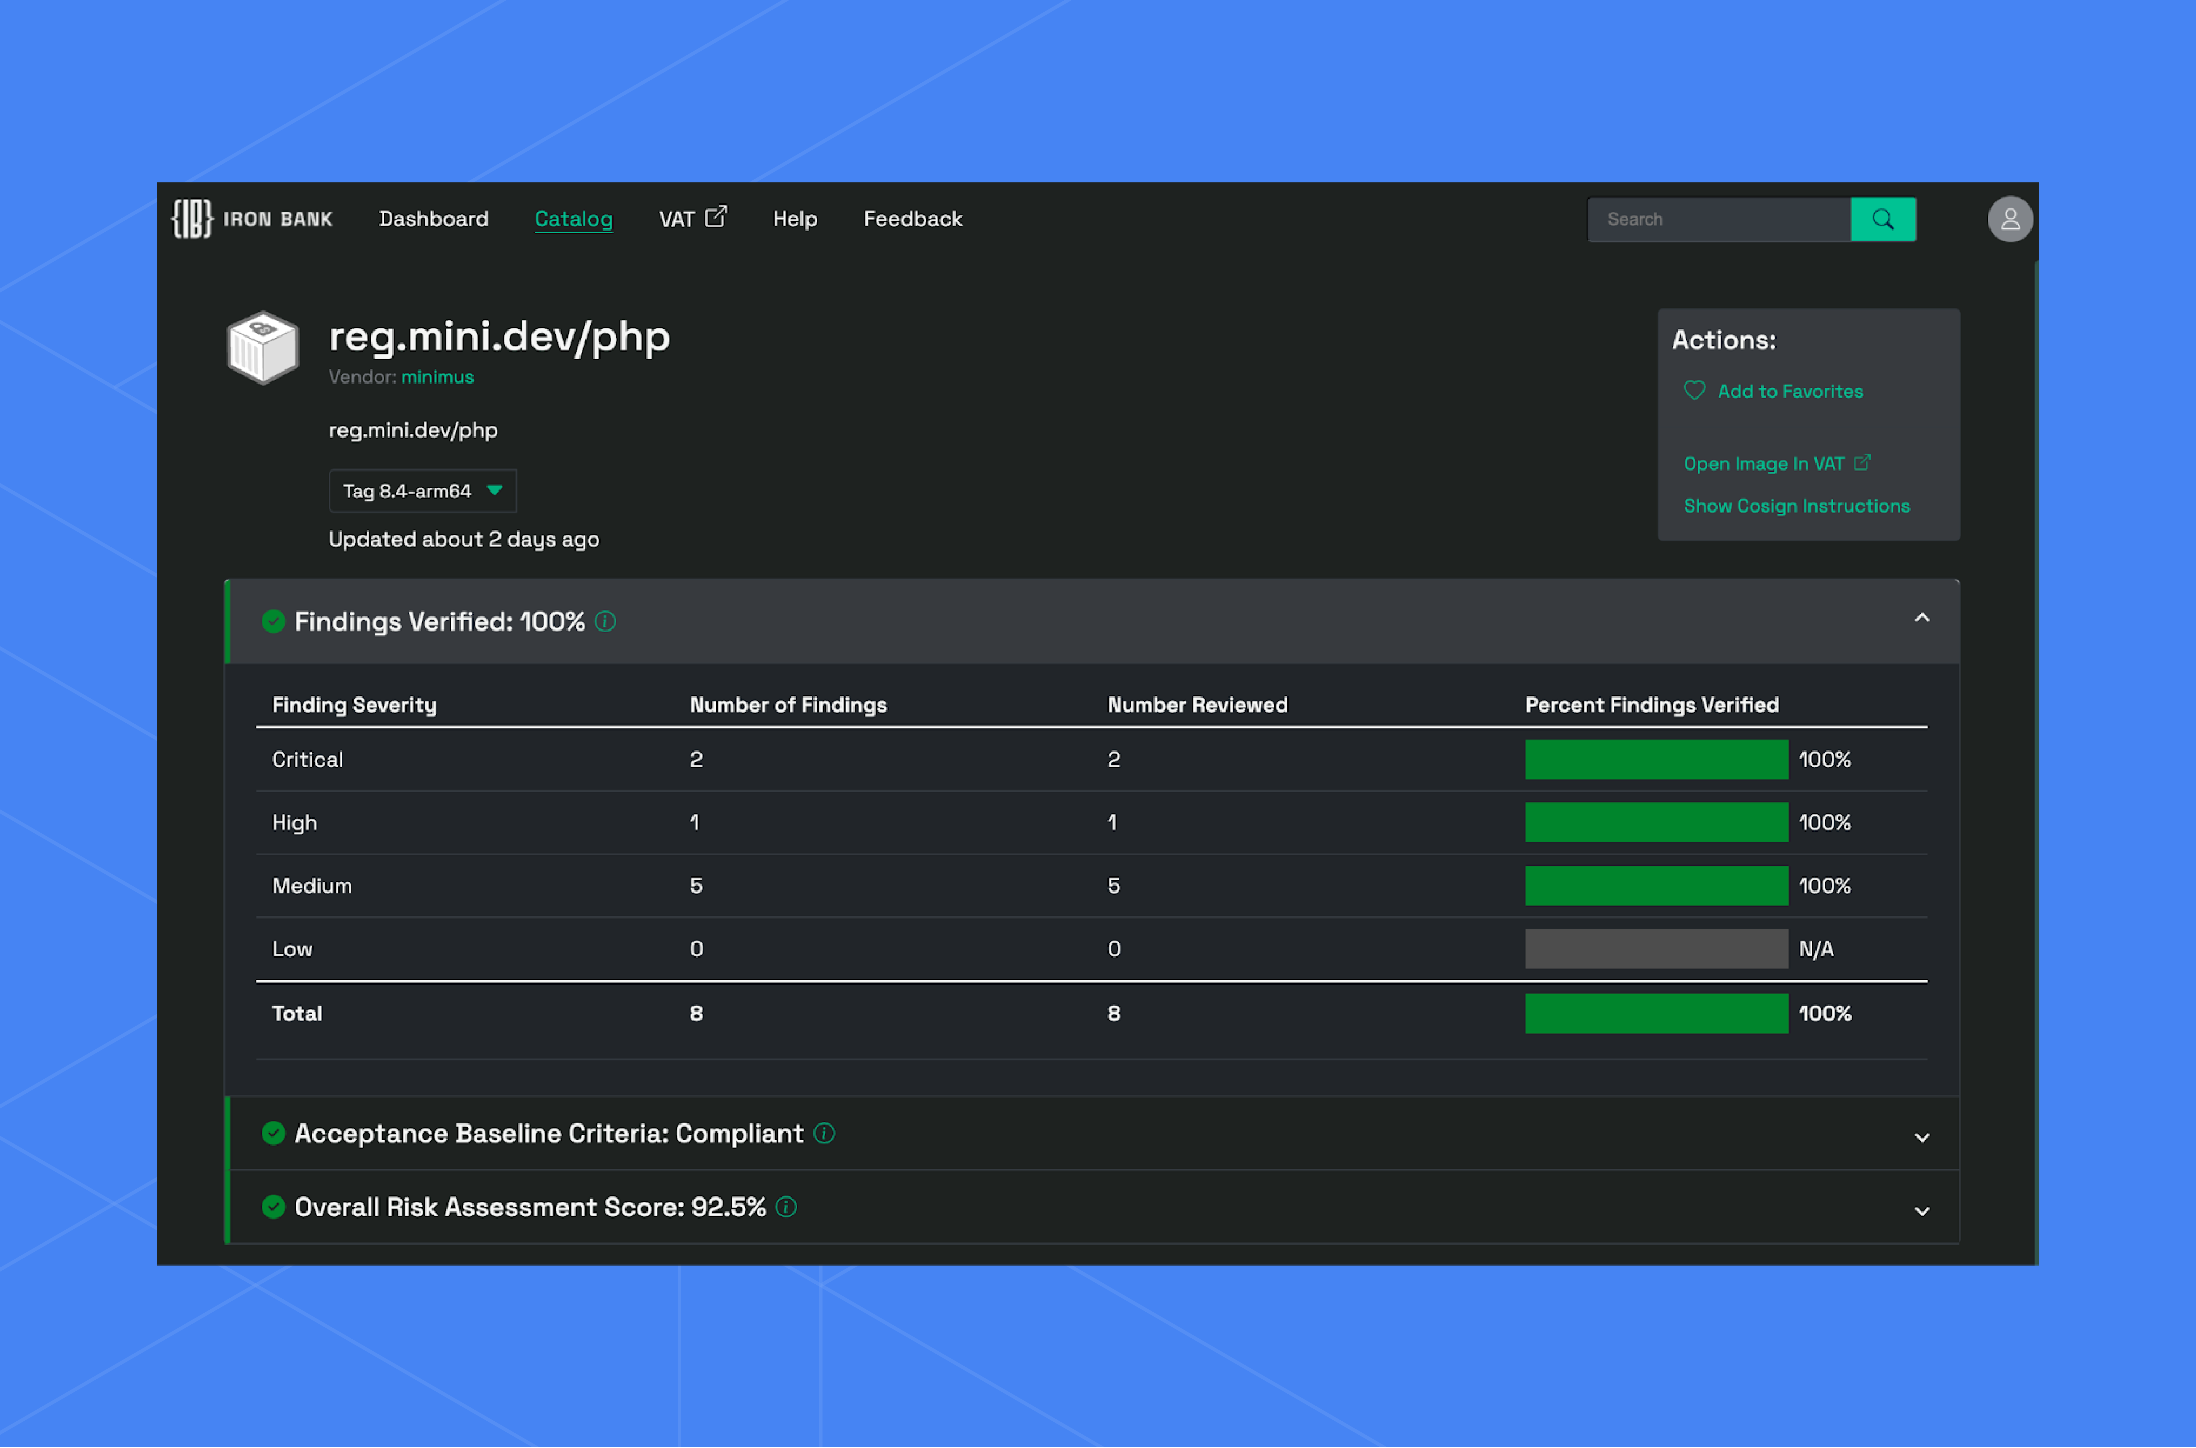The height and width of the screenshot is (1448, 2196).
Task: Follow the minimus vendor link
Action: coord(438,377)
